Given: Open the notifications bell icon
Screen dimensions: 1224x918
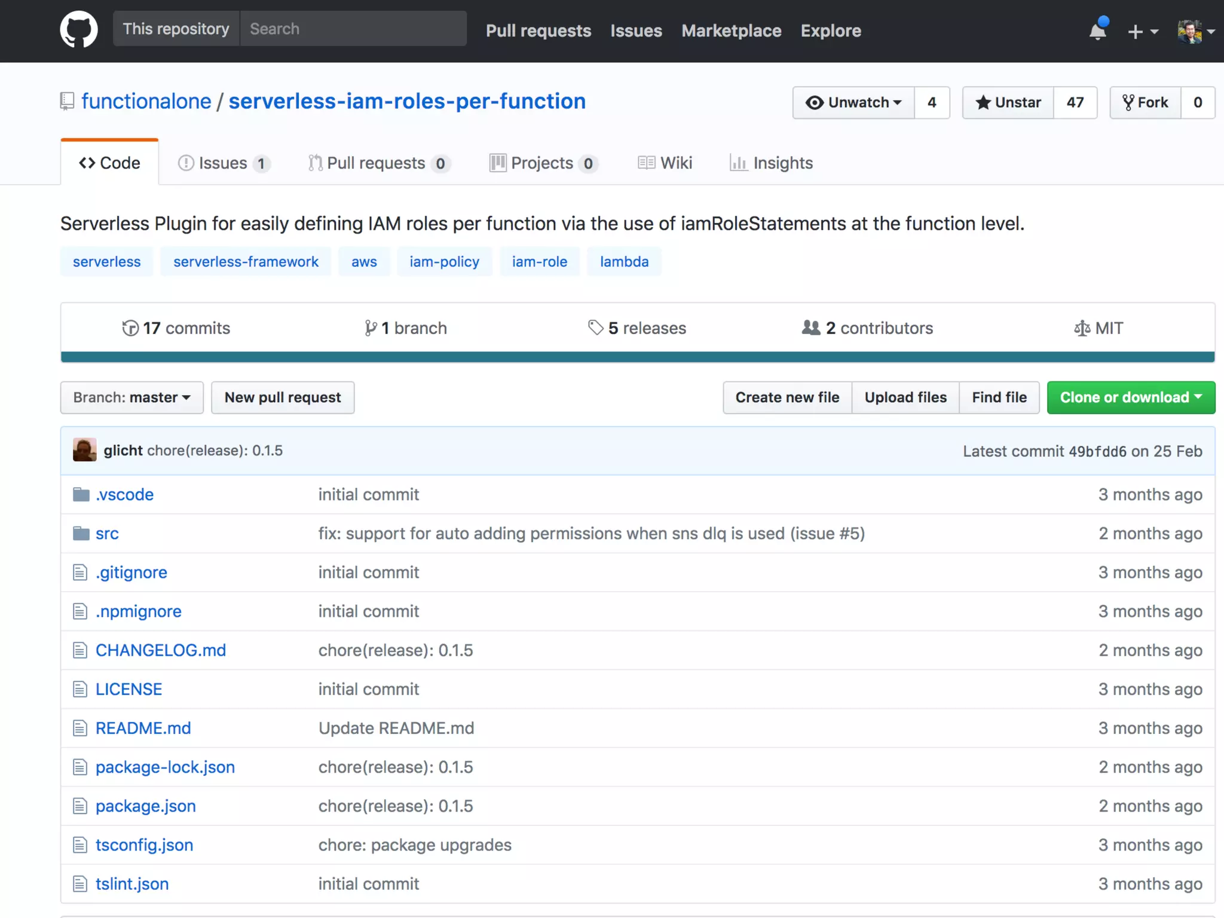Looking at the screenshot, I should click(1097, 30).
